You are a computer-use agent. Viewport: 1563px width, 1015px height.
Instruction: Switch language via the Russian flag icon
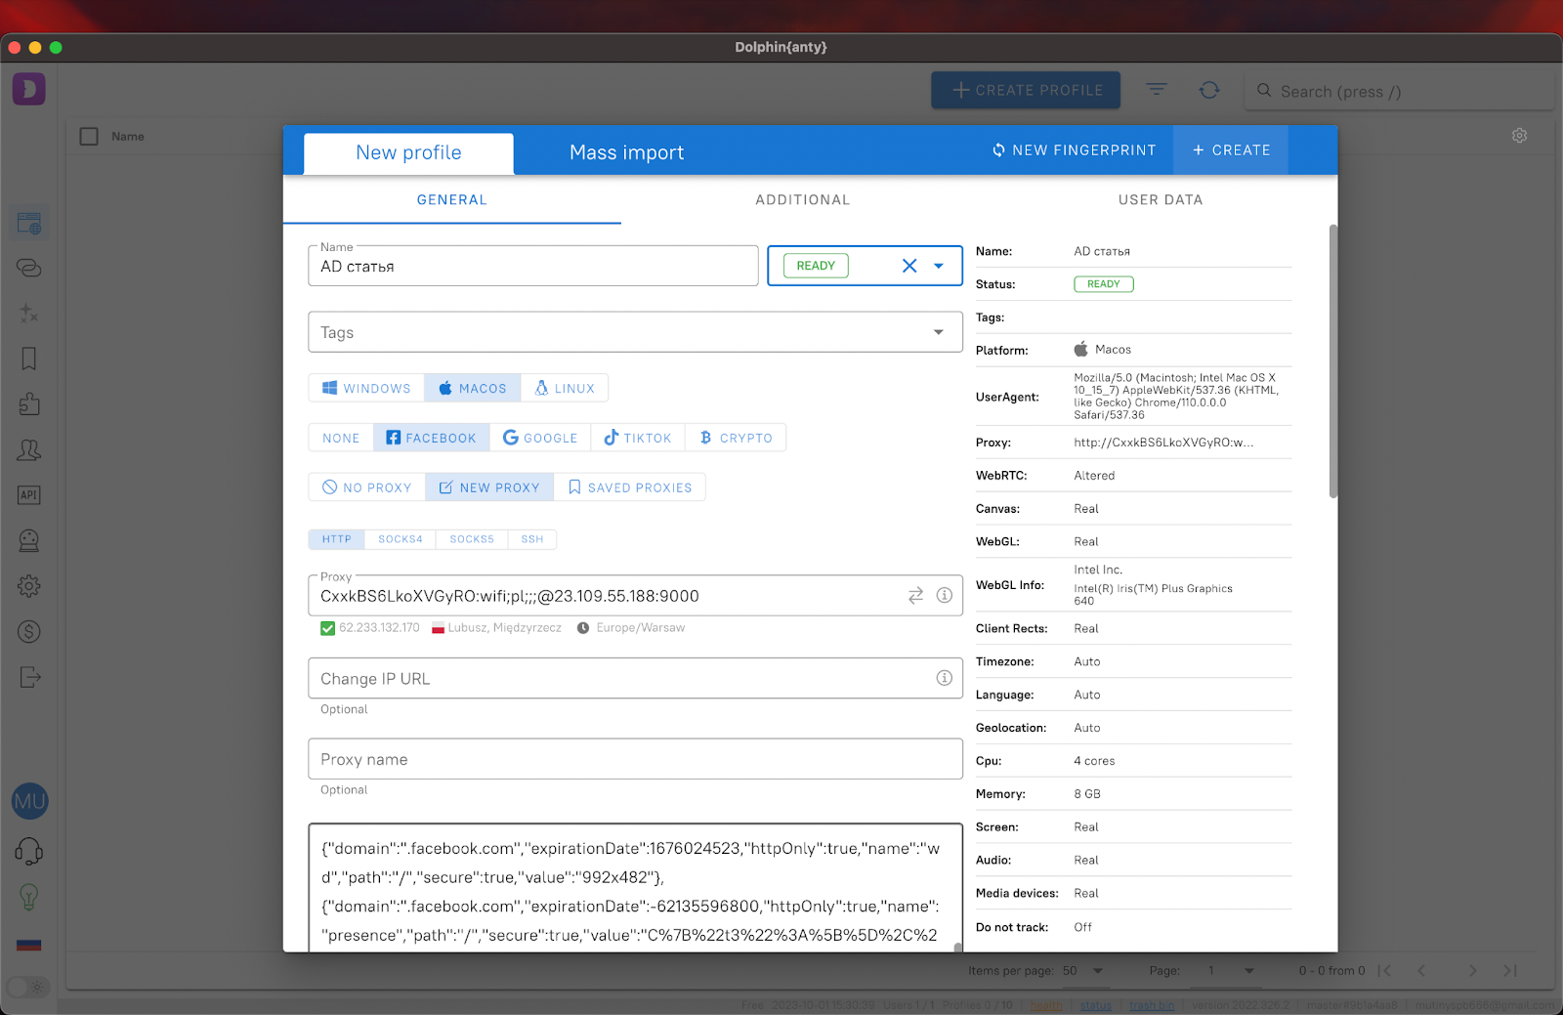(29, 945)
